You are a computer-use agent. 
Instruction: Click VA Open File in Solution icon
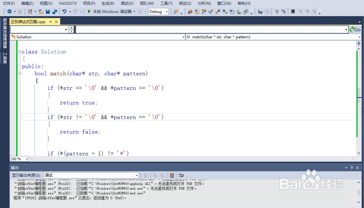(x=197, y=12)
